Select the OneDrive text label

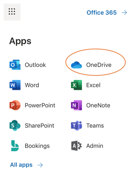pyautogui.click(x=99, y=65)
